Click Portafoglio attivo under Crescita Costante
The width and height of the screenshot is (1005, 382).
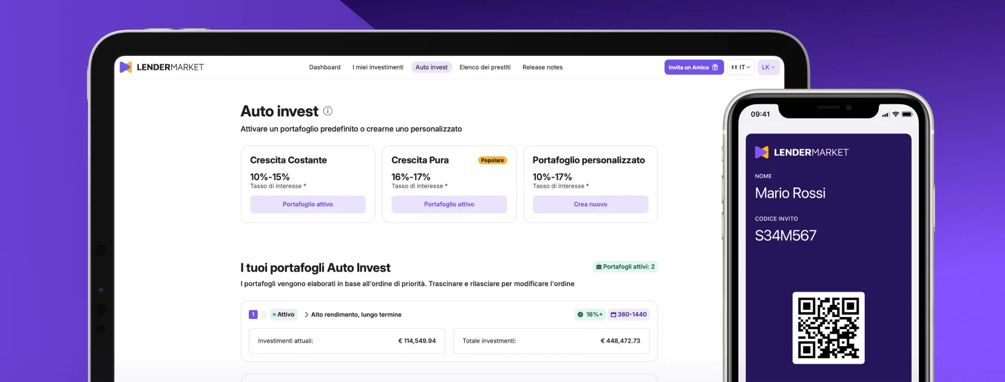(x=308, y=204)
